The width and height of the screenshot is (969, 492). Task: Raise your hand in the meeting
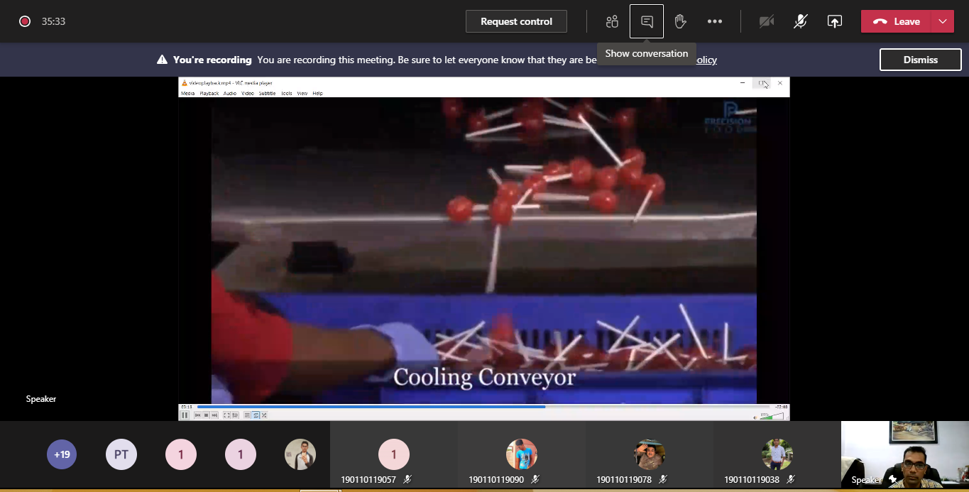tap(680, 21)
